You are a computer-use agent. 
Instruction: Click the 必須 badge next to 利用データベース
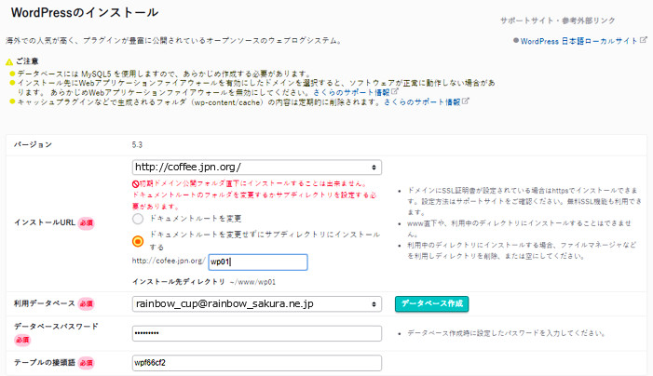(86, 304)
